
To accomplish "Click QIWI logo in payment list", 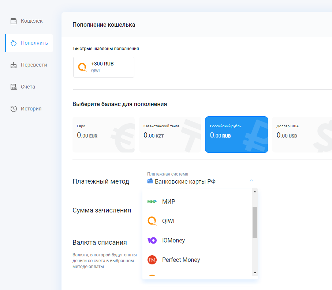I will (152, 221).
